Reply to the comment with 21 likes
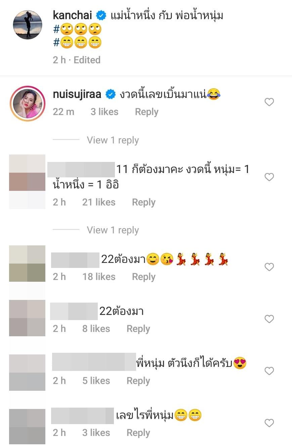Viewport: 292px width, 447px height. 143,202
